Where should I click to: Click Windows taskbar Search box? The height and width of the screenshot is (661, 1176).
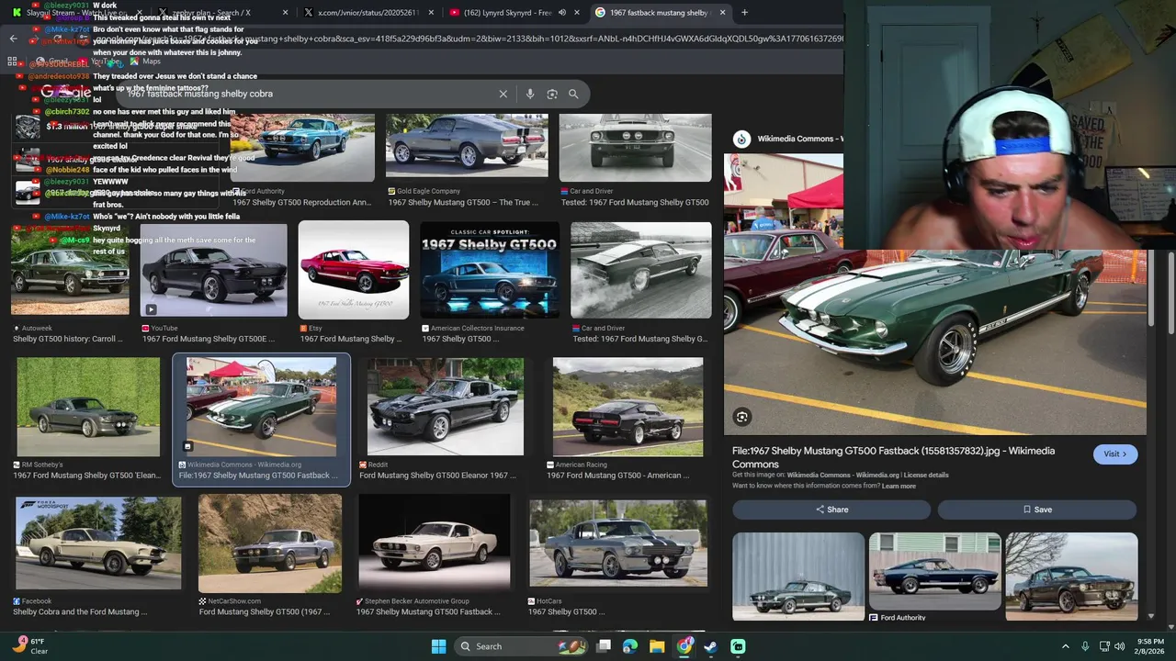[519, 646]
